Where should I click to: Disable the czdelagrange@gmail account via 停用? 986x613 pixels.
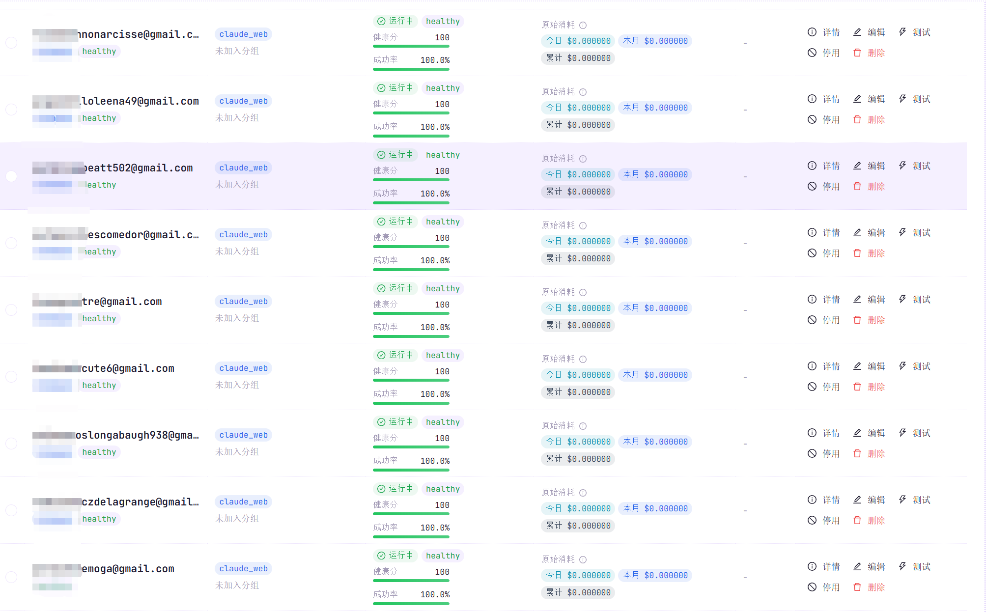coord(823,521)
